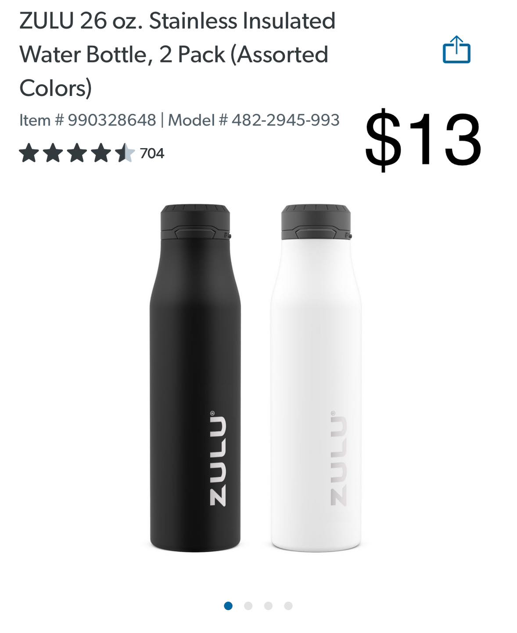Jump to the fourth image dot
Viewport: 517px width, 633px height.
point(288,606)
